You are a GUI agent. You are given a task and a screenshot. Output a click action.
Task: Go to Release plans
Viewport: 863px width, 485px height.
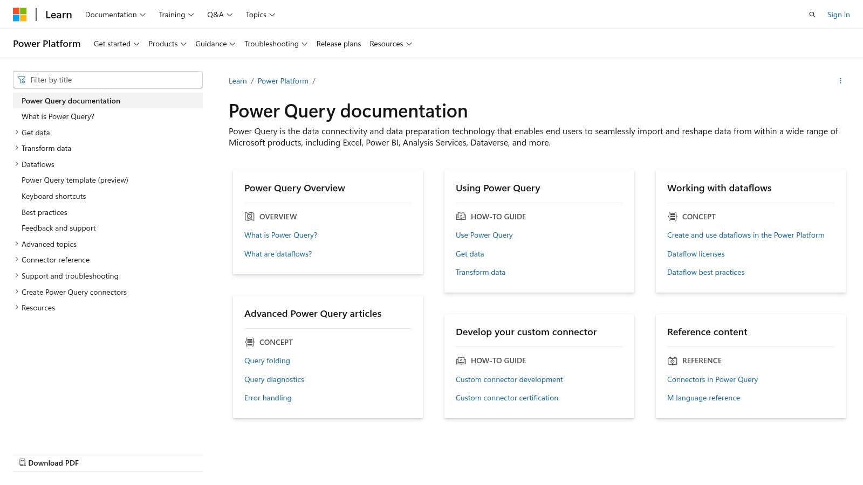(x=338, y=44)
